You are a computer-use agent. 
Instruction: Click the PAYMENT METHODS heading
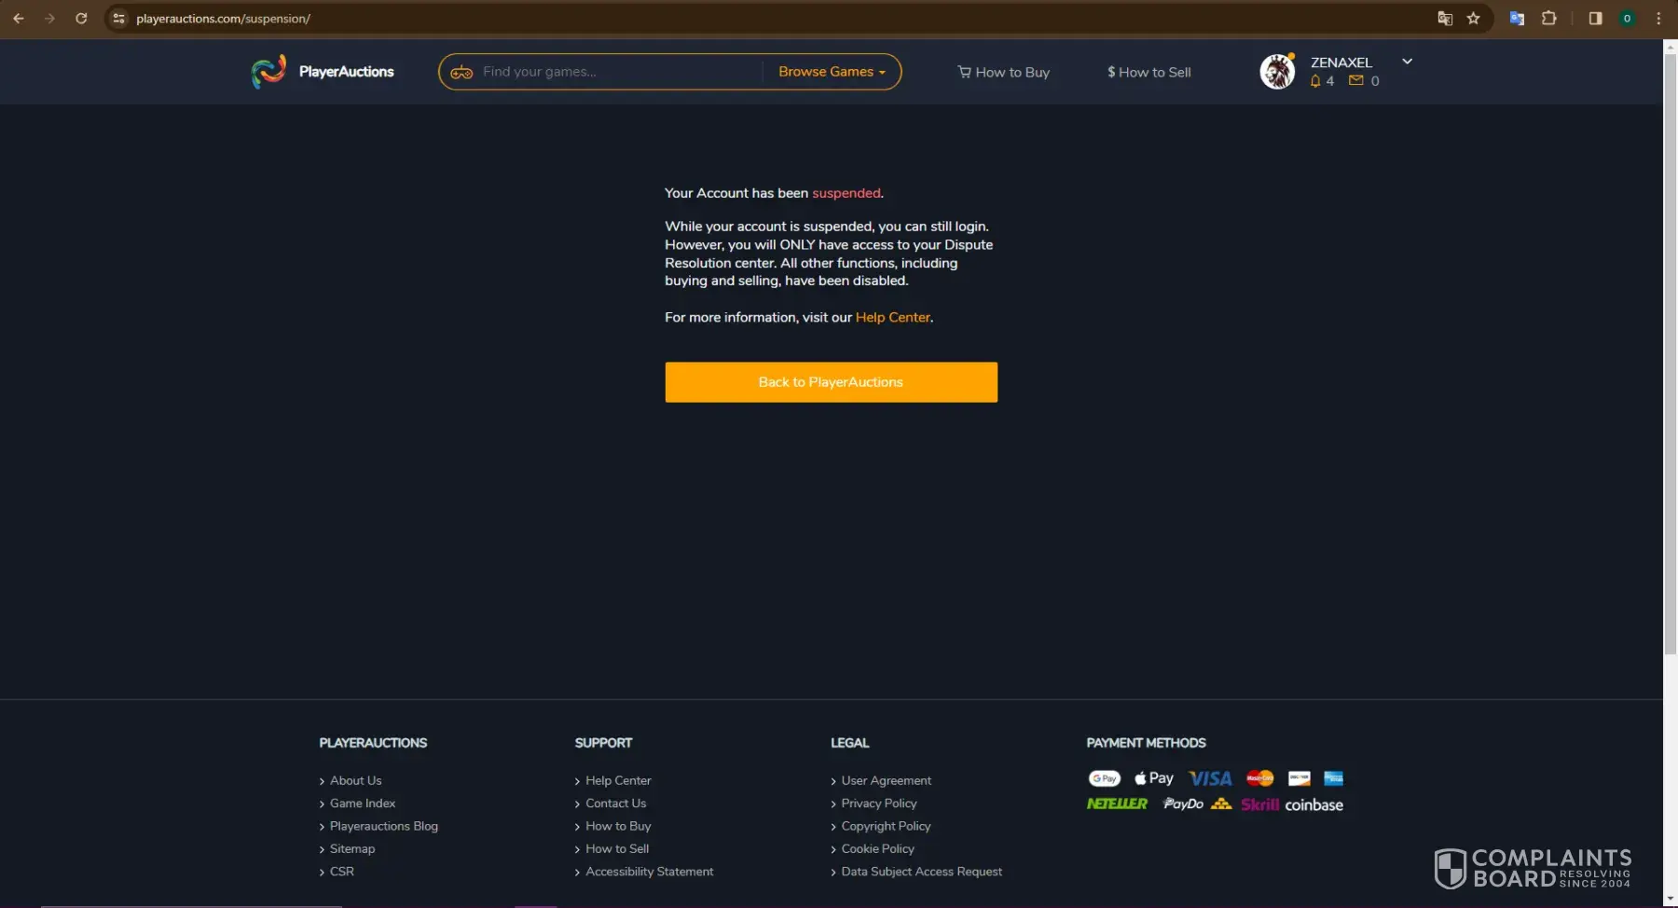pos(1146,743)
